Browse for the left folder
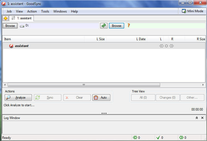 tap(10, 26)
